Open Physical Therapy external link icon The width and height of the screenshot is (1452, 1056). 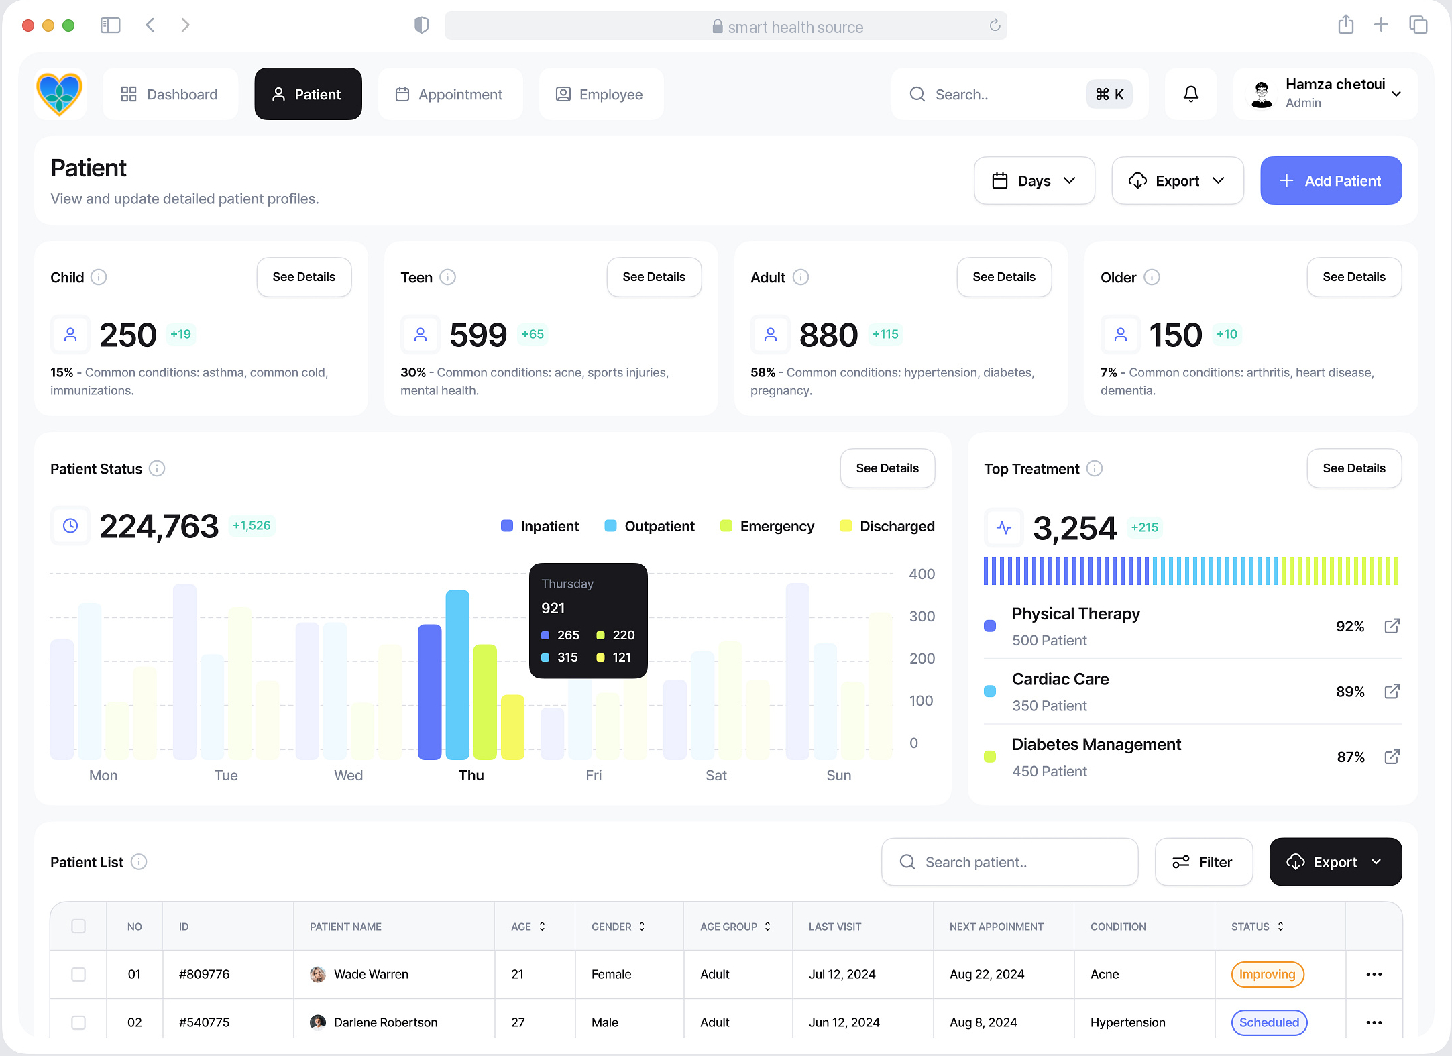tap(1392, 626)
